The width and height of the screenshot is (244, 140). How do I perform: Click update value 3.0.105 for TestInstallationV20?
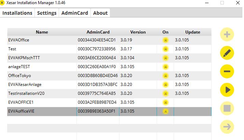[x=182, y=93]
